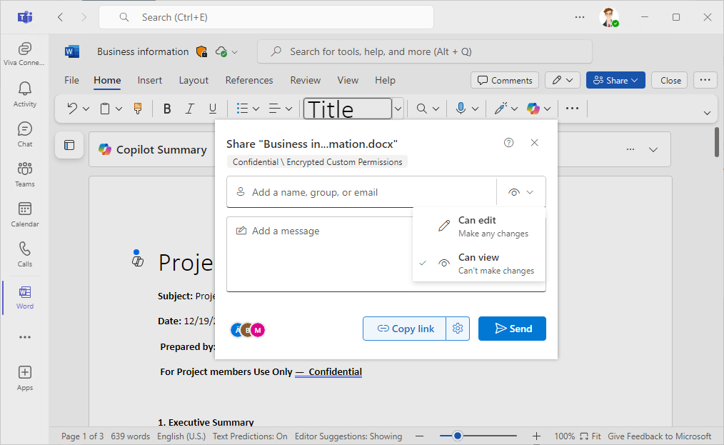Viewport: 724px width, 445px height.
Task: Expand the Title style dropdown
Action: (x=398, y=109)
